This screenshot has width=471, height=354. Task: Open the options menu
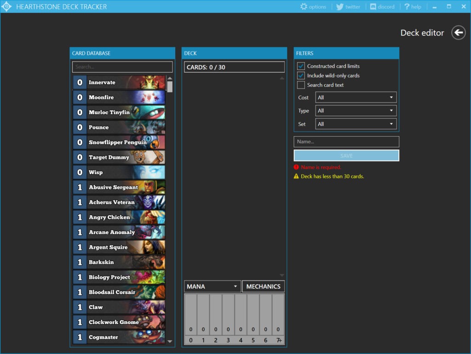point(317,6)
